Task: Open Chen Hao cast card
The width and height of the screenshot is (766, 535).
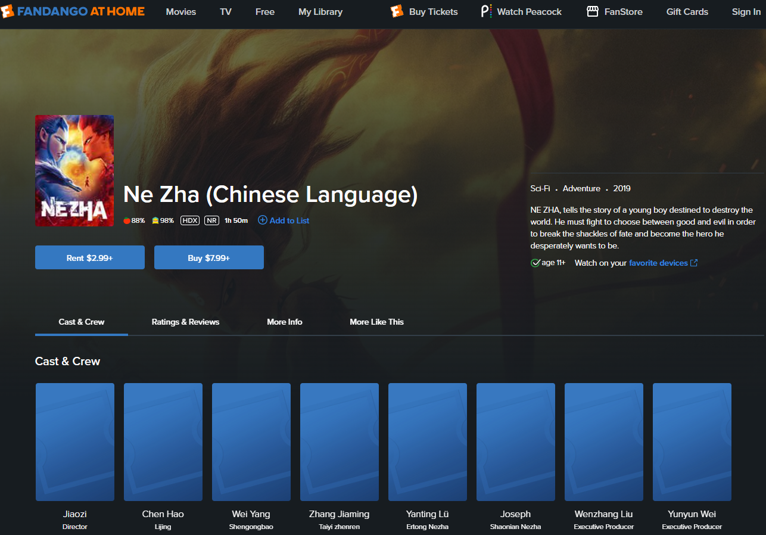Action: pyautogui.click(x=163, y=442)
